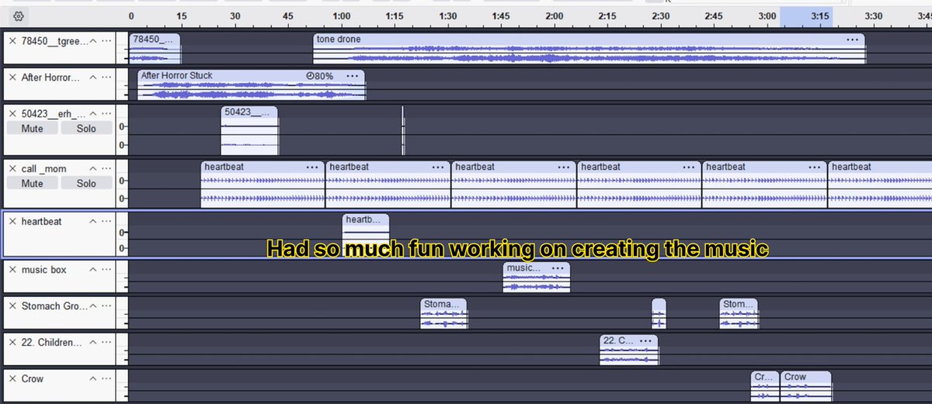The image size is (932, 404).
Task: Collapse the music box track with its caret
Action: tap(93, 270)
